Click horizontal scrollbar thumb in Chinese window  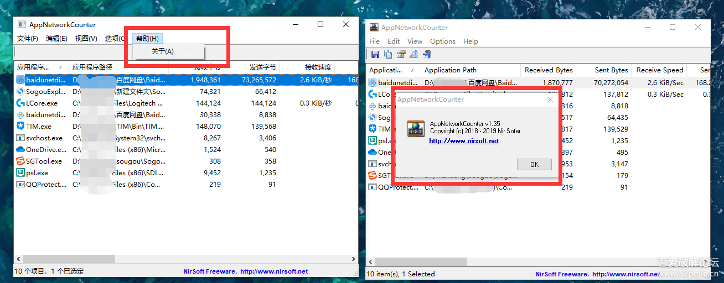(x=69, y=259)
